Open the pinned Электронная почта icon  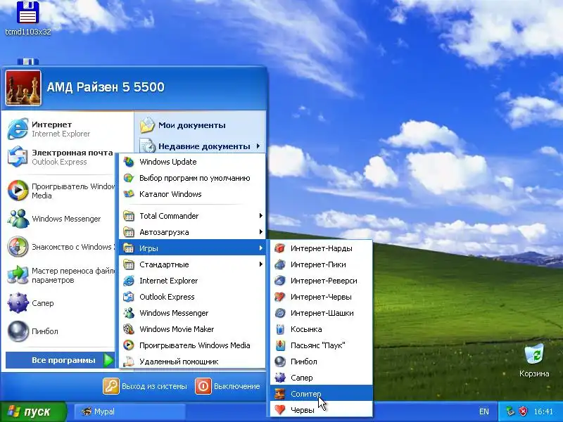pyautogui.click(x=18, y=157)
